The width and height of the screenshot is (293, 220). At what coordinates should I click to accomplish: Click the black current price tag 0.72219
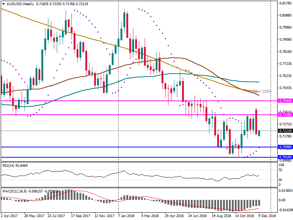[285, 131]
